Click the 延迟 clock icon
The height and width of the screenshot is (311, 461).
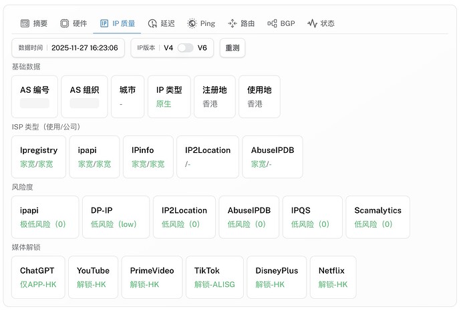152,23
